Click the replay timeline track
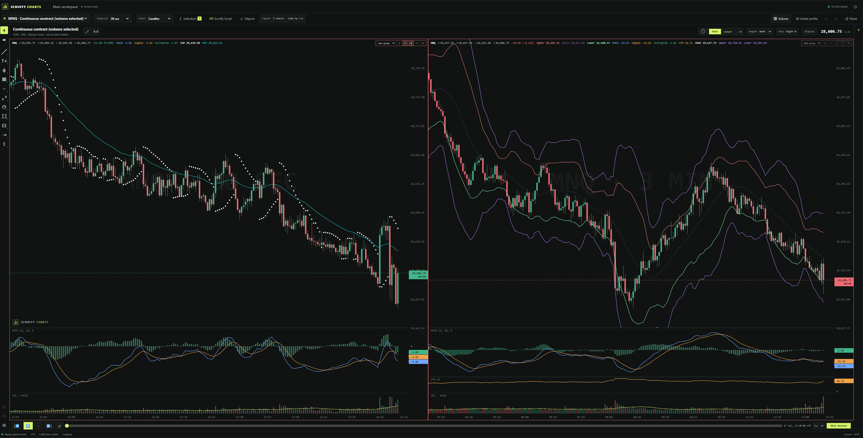 [424, 426]
